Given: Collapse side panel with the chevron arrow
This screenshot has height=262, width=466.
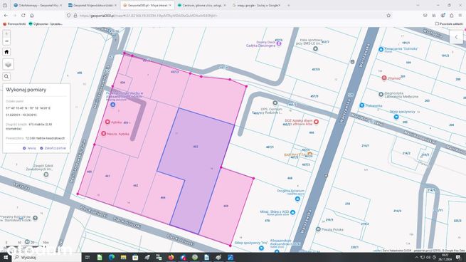Looking at the screenshot, I should 456,37.
